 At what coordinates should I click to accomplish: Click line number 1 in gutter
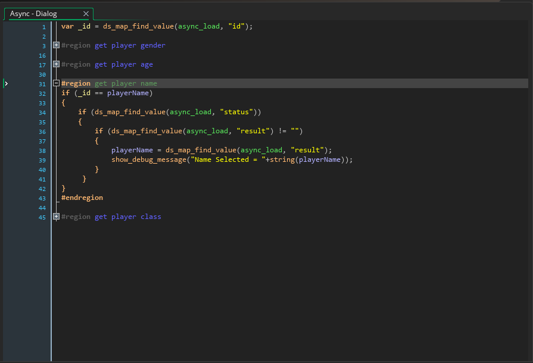[44, 27]
